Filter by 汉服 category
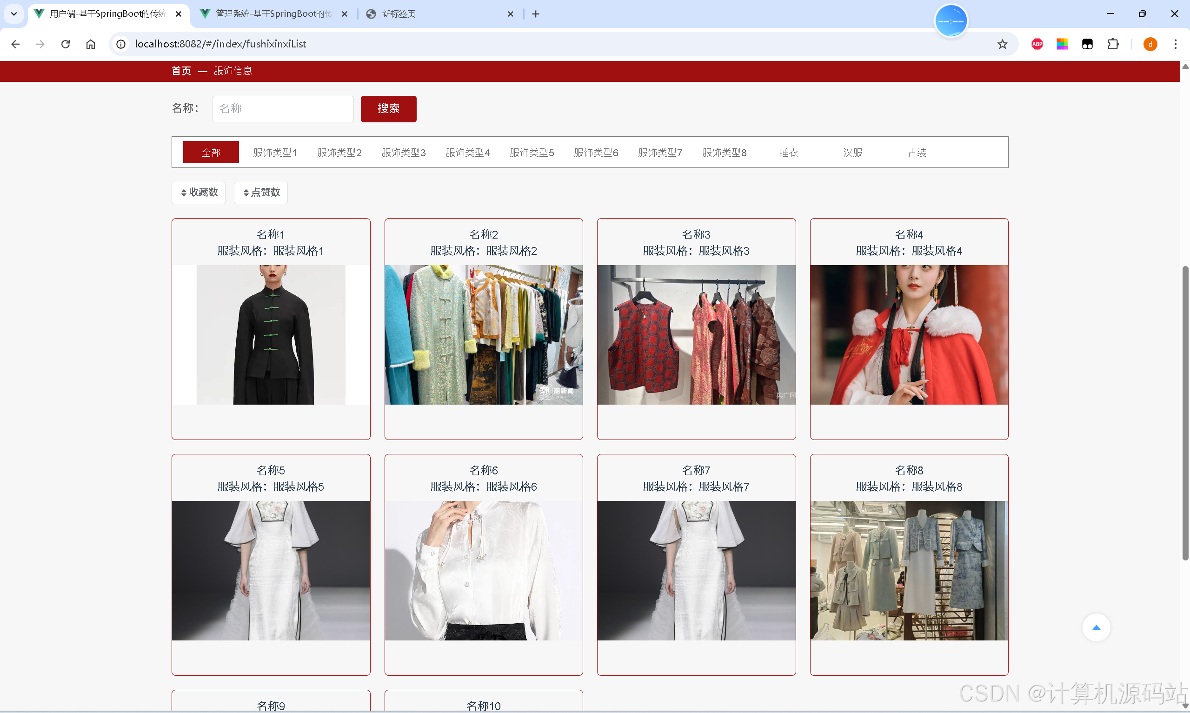 tap(852, 152)
